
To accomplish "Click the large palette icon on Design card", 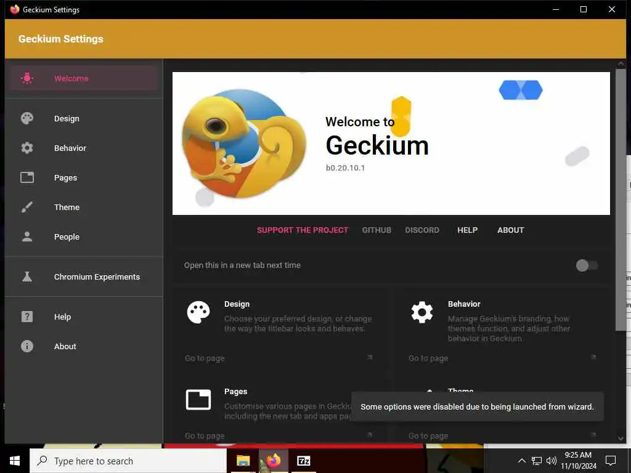I will [198, 312].
